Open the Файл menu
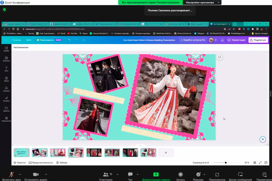 (29, 40)
